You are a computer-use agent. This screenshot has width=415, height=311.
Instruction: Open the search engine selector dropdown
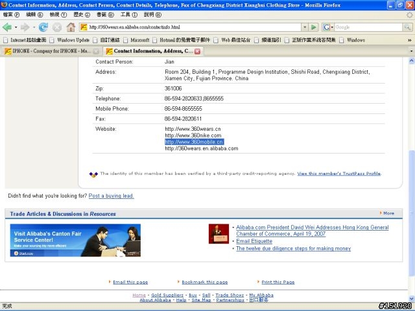[x=332, y=27]
